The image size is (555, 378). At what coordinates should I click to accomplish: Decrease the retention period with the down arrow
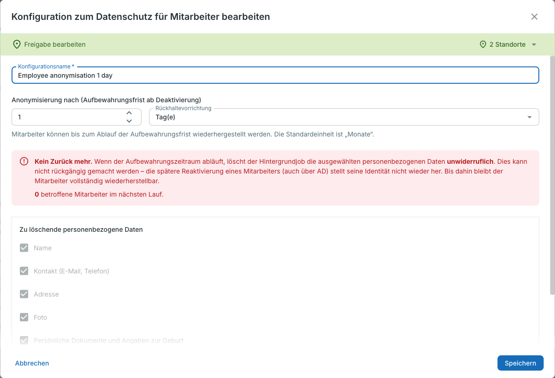click(129, 121)
